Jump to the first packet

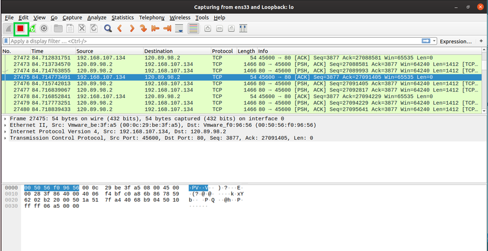click(155, 28)
